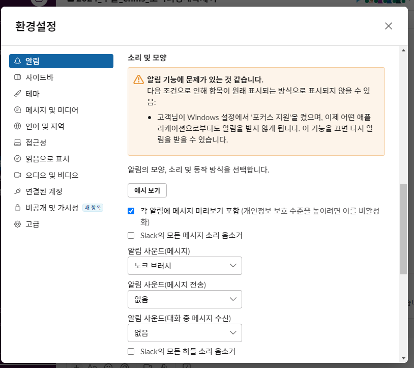Open the 접근성 settings tab
Viewport: 414px width, 368px height.
[x=61, y=143]
